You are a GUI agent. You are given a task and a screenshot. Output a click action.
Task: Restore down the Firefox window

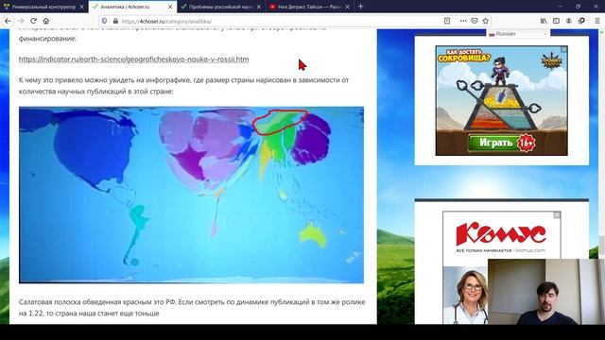coord(578,7)
